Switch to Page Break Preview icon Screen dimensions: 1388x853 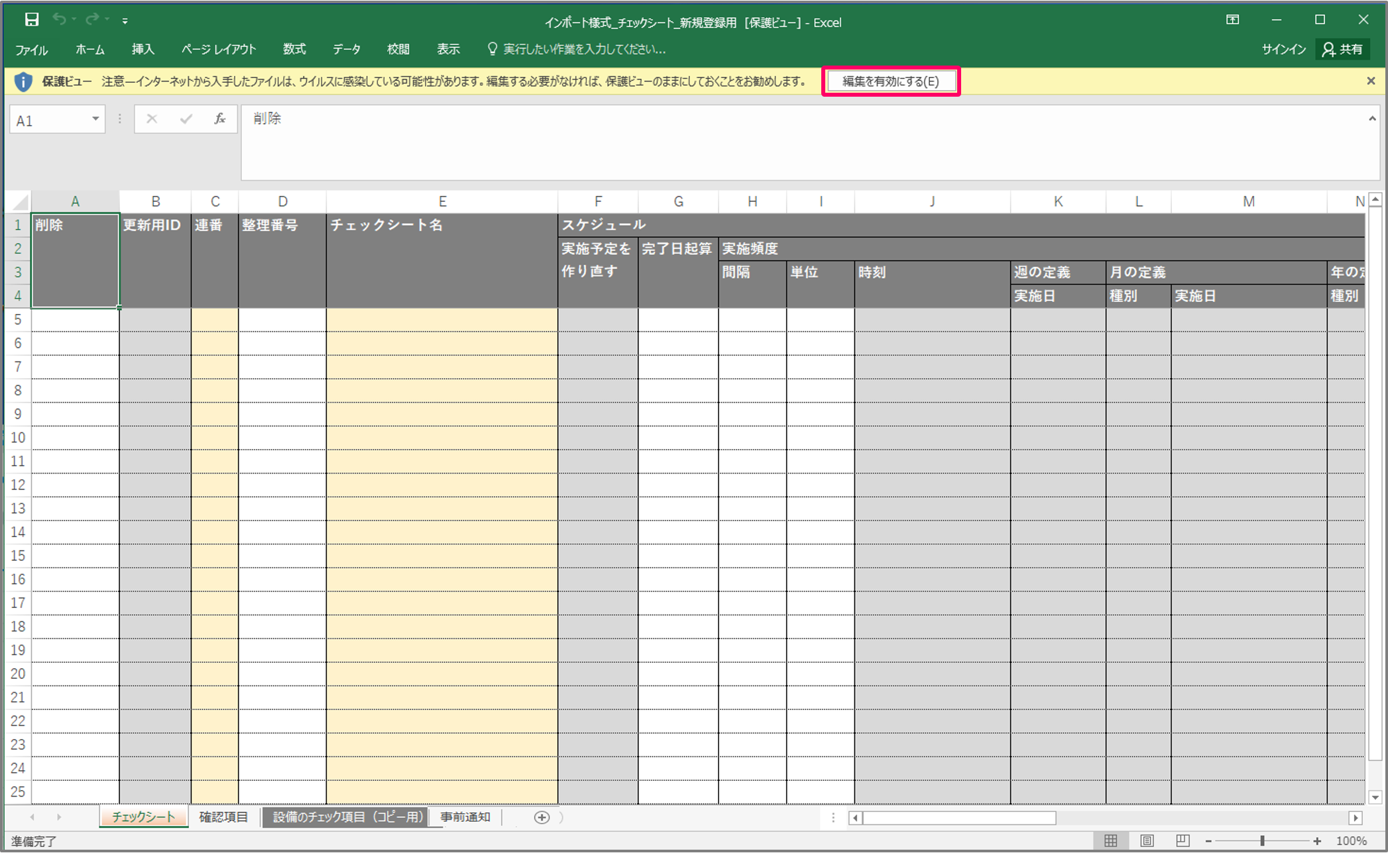1183,840
